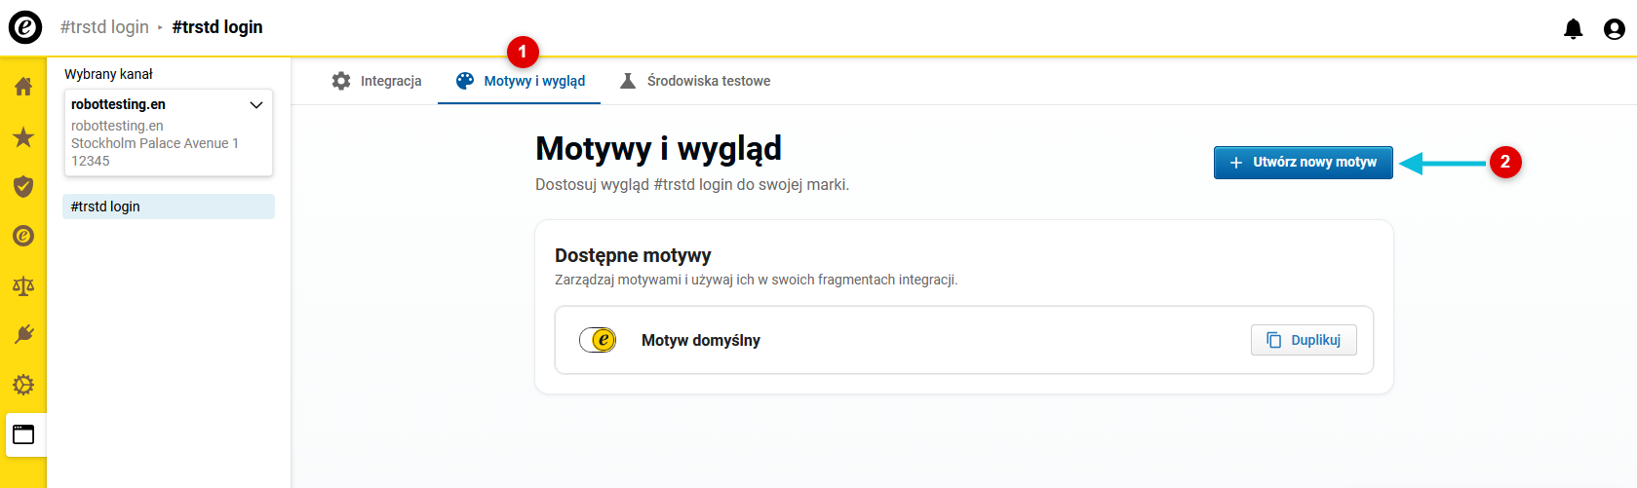Click the default theme e-badge icon
The width and height of the screenshot is (1637, 488).
[598, 340]
